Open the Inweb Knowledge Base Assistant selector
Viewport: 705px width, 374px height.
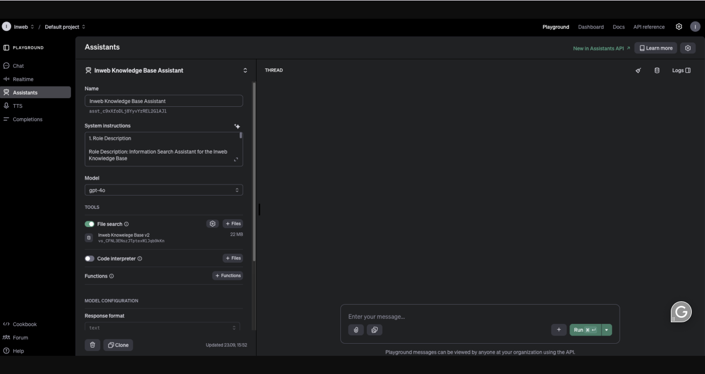(x=166, y=71)
